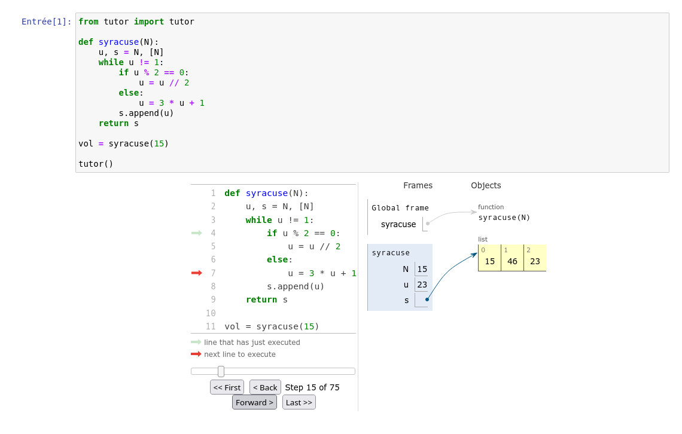Image resolution: width=682 pixels, height=434 pixels.
Task: Click inside the notebook code cell at 'tutor()'
Action: coord(96,164)
